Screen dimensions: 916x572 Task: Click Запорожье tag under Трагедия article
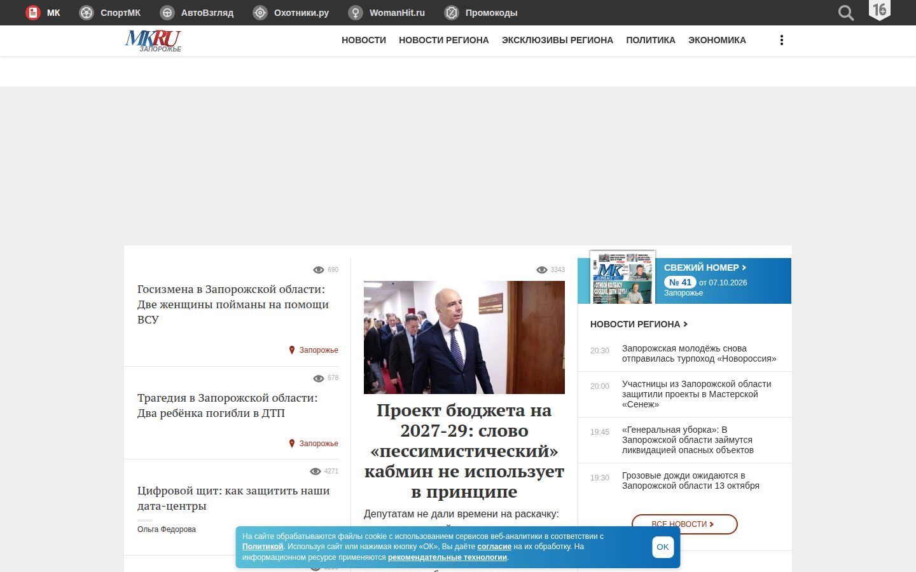coord(319,444)
